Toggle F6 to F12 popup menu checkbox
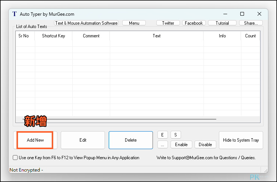277x182 pixels. [x=15, y=157]
